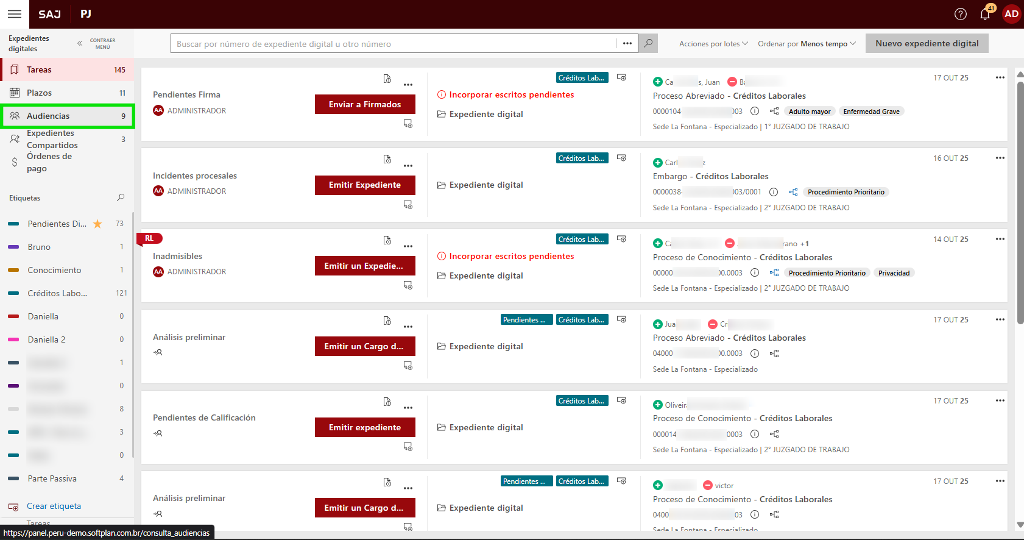Image resolution: width=1024 pixels, height=540 pixels.
Task: Click the magnifier search button in search bar
Action: 648,43
